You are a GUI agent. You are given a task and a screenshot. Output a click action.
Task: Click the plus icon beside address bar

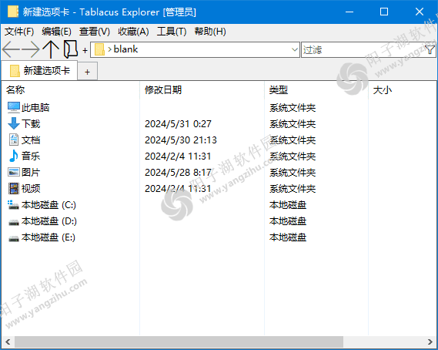tap(85, 50)
